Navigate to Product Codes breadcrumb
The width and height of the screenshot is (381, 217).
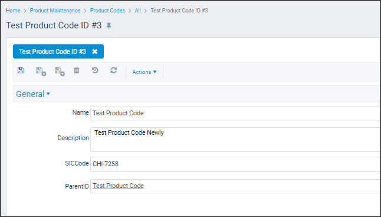point(108,11)
